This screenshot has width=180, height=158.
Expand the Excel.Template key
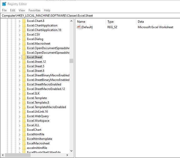click(x=19, y=98)
